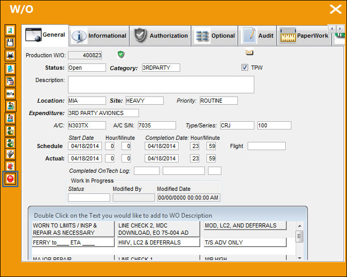Screen dimensions: 347x277
Task: Select the Optional tab
Action: (215, 36)
